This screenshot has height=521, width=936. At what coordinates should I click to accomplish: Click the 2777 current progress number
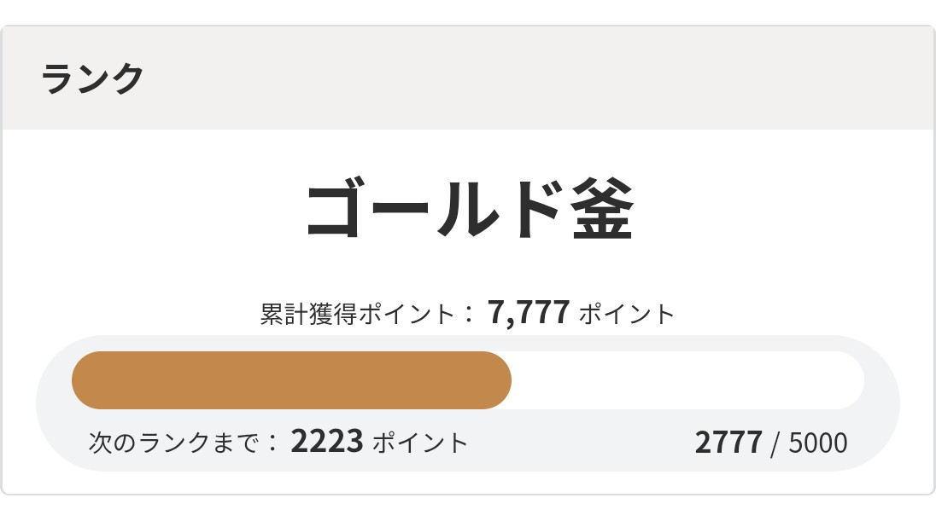pos(728,443)
